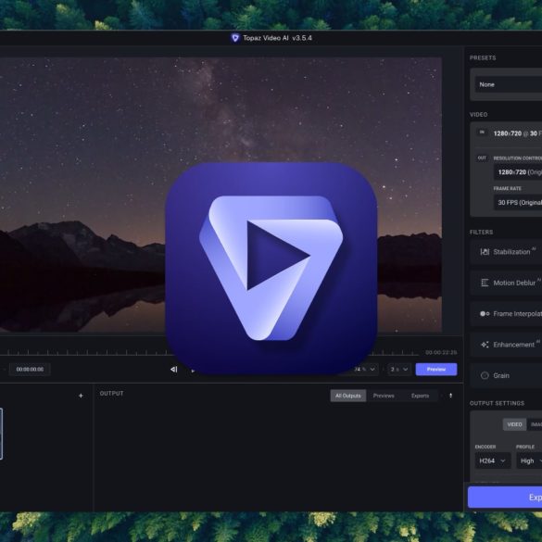Switch to the Previews tab

(x=384, y=396)
